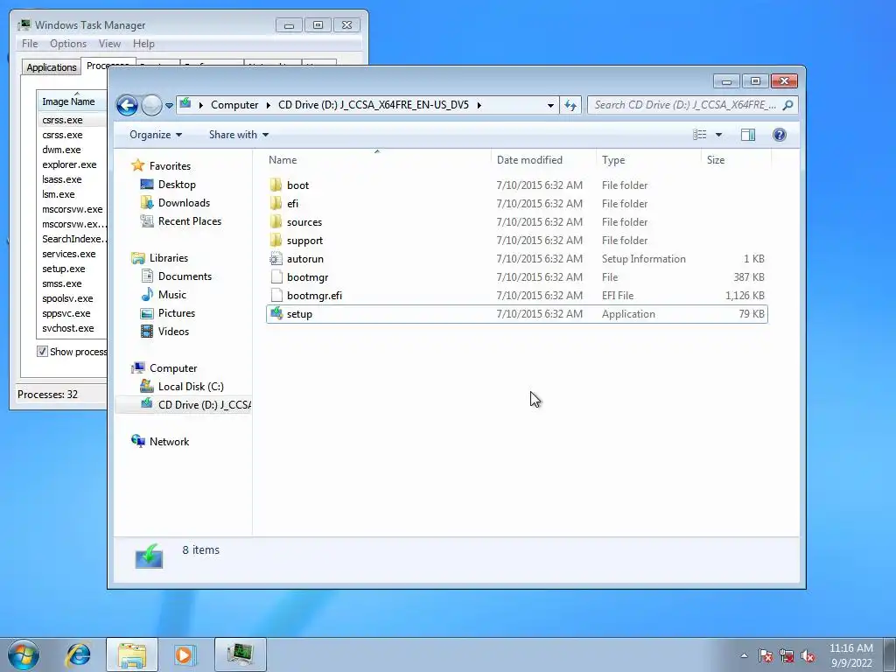Open Downloads in the navigation pane

(184, 203)
